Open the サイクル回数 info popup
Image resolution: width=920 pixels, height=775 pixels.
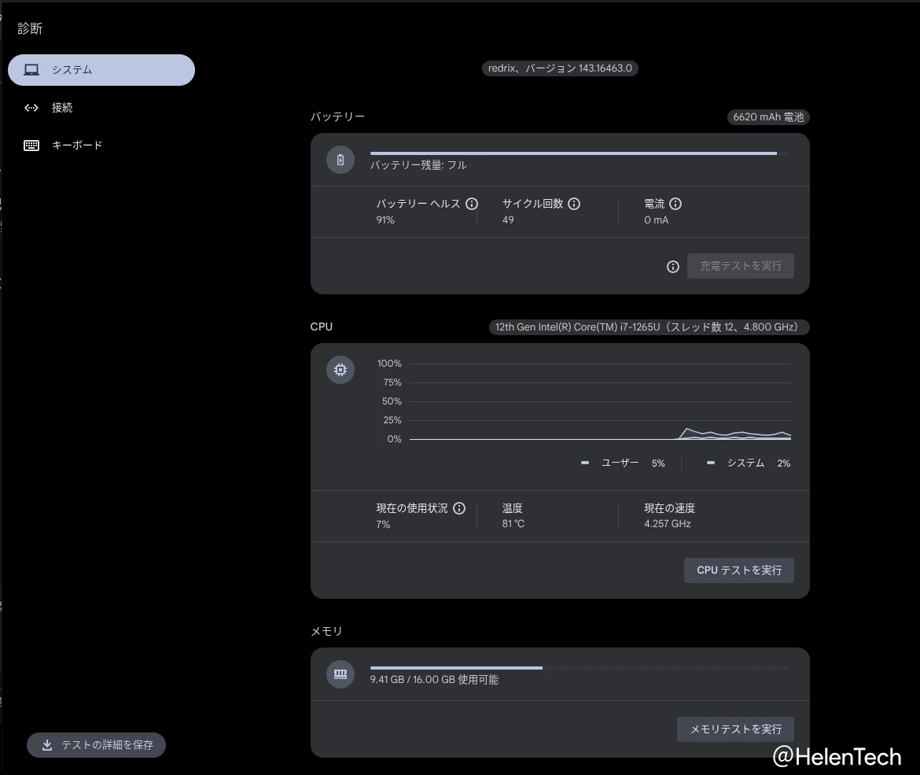tap(573, 204)
